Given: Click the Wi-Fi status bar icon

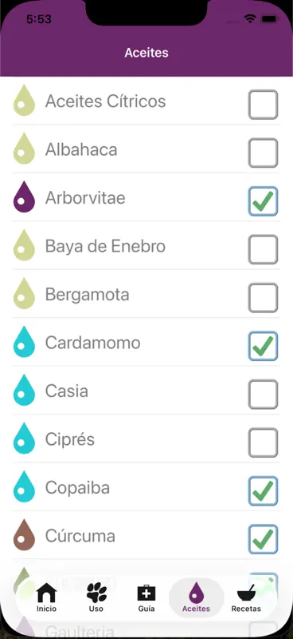Looking at the screenshot, I should pos(249,19).
